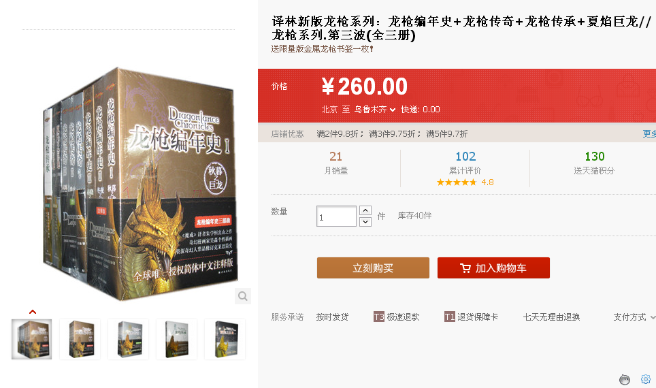Decrease quantity with the down arrow
Screen dimensions: 656x388
coord(365,222)
